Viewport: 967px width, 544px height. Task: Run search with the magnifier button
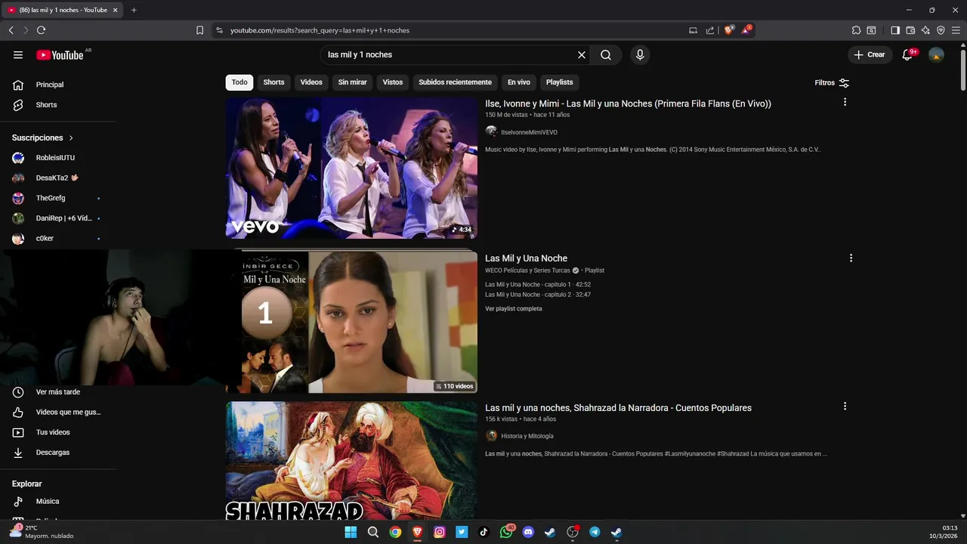pyautogui.click(x=606, y=54)
